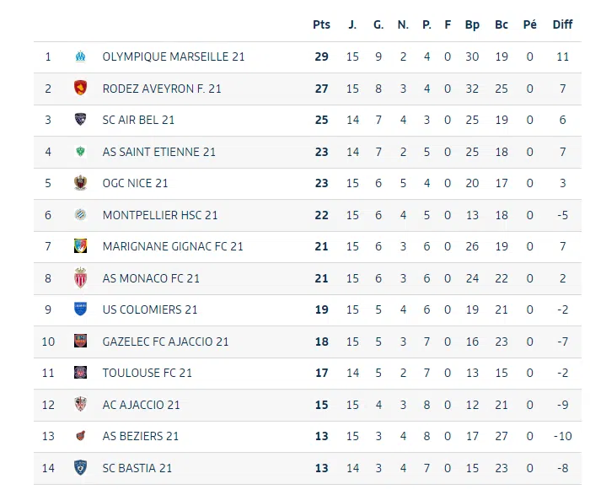Open the AS Beziers 21 team link
This screenshot has height=495, width=590.
[x=140, y=436]
